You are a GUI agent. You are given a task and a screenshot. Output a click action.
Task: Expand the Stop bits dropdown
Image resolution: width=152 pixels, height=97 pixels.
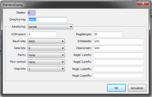46,69
